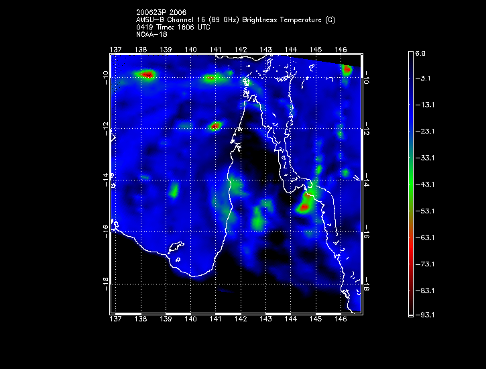Click the -16 latitude label on right axis
This screenshot has height=369, width=486.
pos(366,232)
